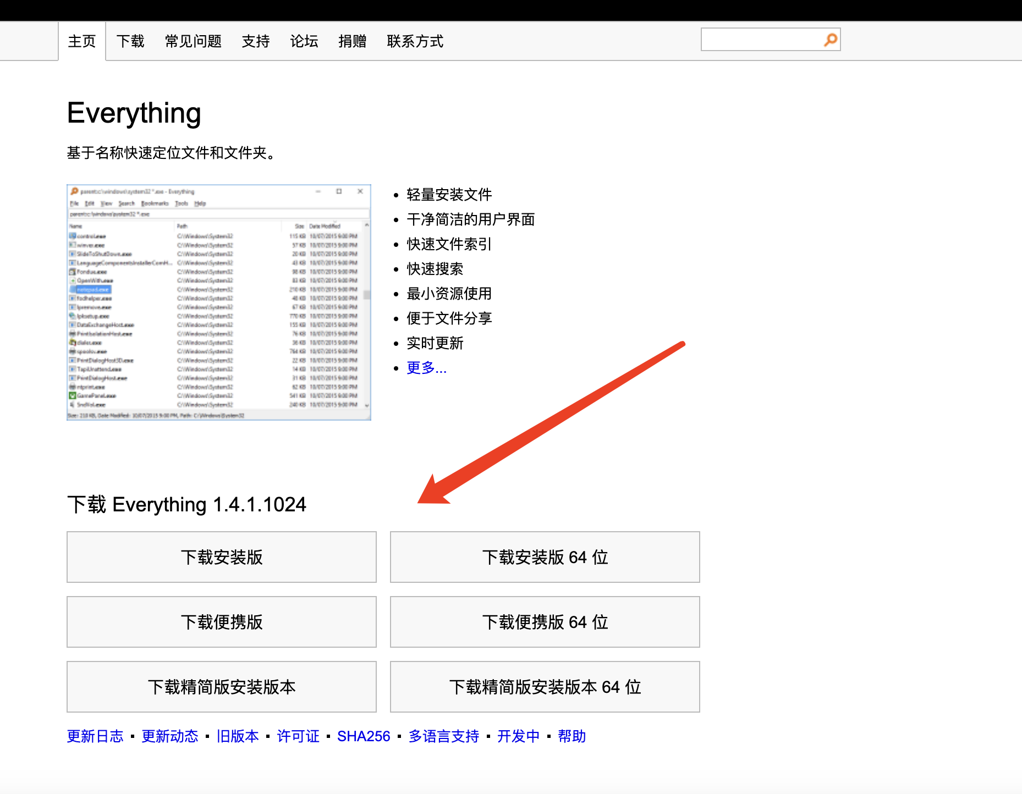Click the 便于文件分享 list item
This screenshot has height=794, width=1022.
[449, 318]
